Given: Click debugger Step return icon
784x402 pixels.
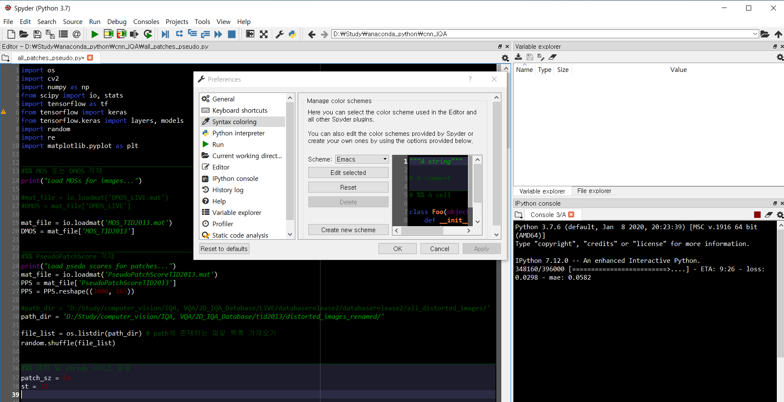Looking at the screenshot, I should (x=205, y=34).
